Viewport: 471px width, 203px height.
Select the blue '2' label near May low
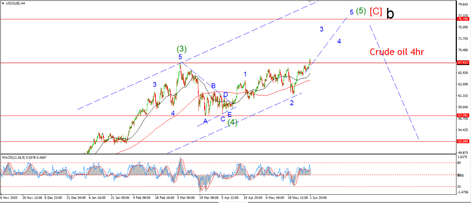[x=292, y=103]
